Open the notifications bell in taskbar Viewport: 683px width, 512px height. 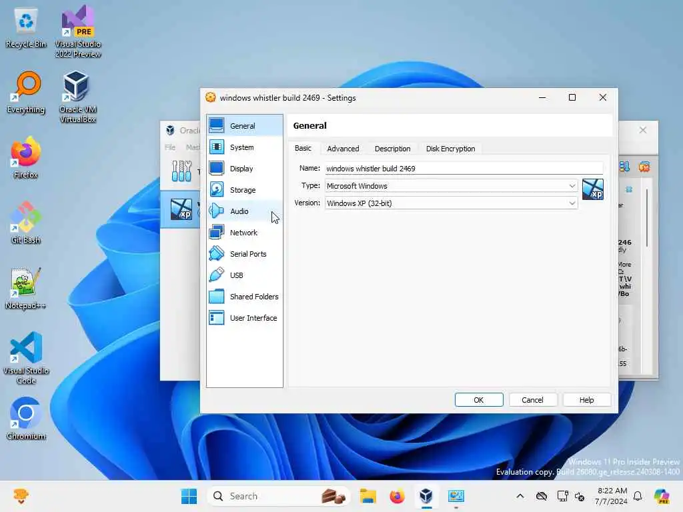click(638, 496)
